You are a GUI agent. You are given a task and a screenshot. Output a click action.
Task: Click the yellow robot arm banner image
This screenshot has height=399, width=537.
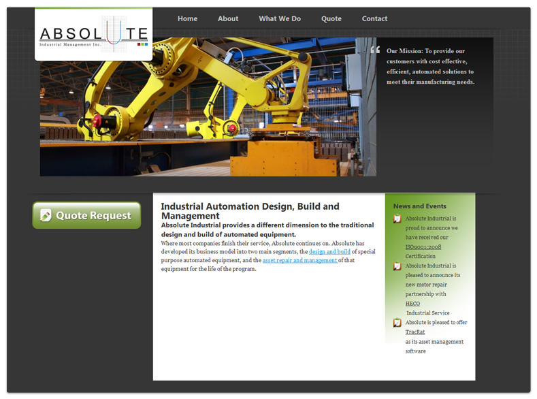208,107
